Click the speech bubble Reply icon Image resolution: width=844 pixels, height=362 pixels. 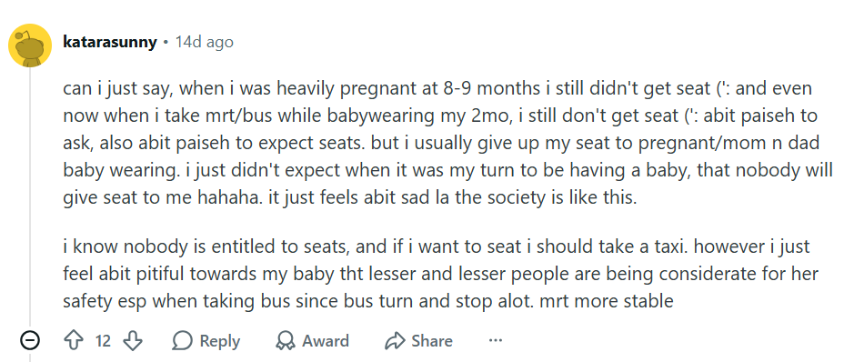[183, 340]
